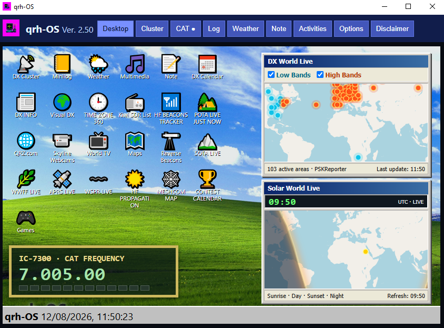Open the DX INFO newspaper icon
Image resolution: width=444 pixels, height=328 pixels.
(26, 105)
